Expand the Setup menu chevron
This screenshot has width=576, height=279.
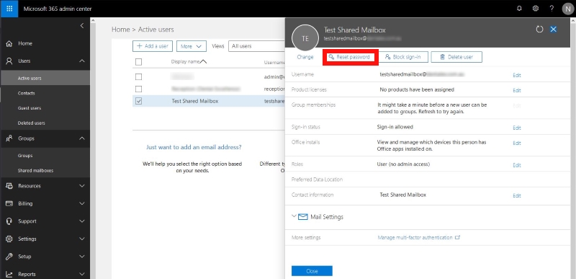click(82, 257)
